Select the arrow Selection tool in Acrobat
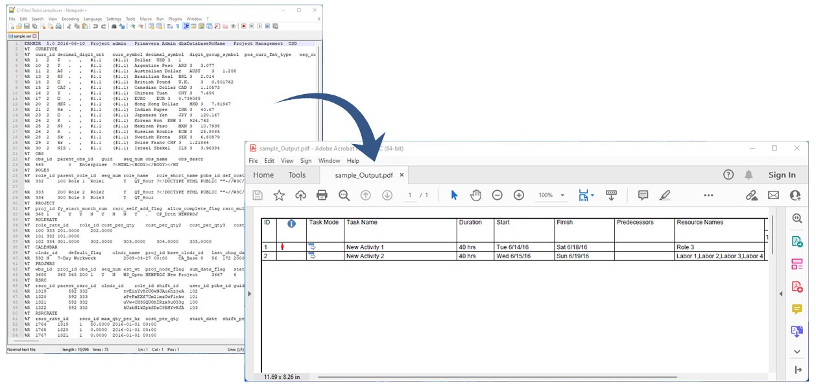The height and width of the screenshot is (388, 816). pyautogui.click(x=455, y=196)
